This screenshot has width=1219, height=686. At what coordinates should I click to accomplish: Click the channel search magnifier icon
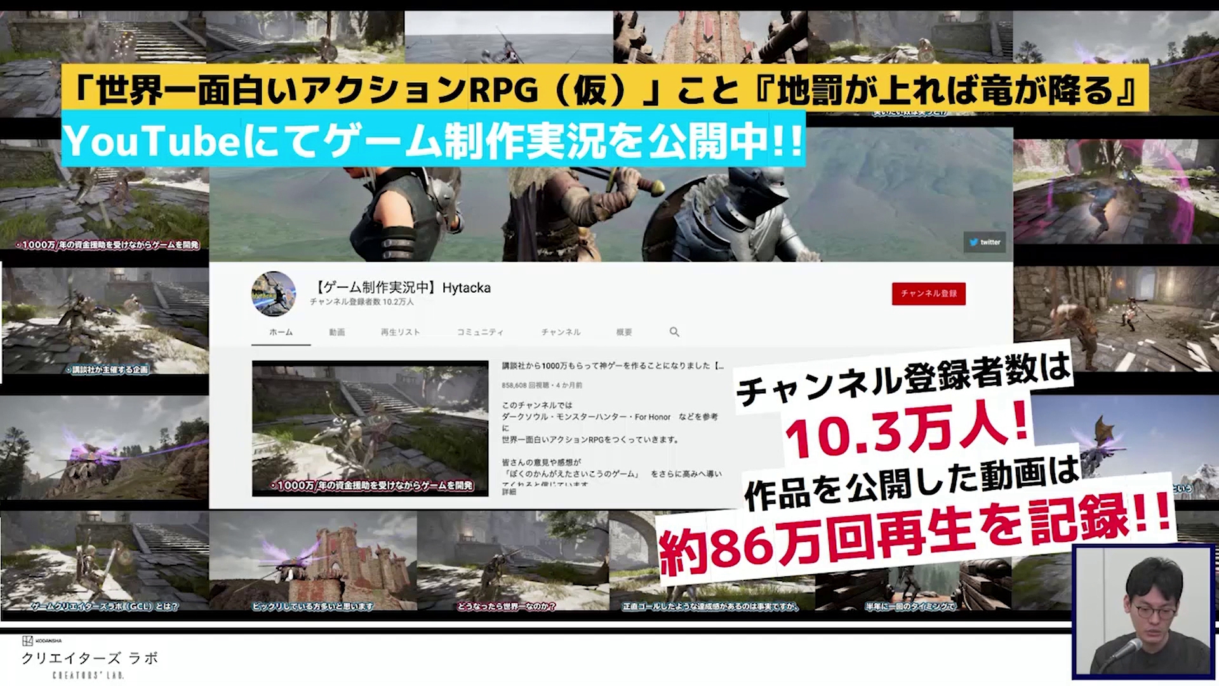tap(674, 332)
